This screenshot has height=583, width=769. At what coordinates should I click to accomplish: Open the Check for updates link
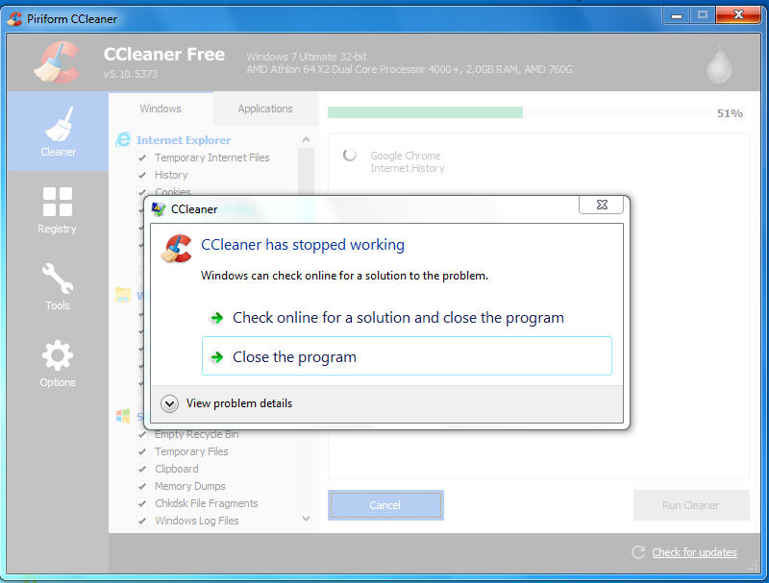click(x=694, y=552)
